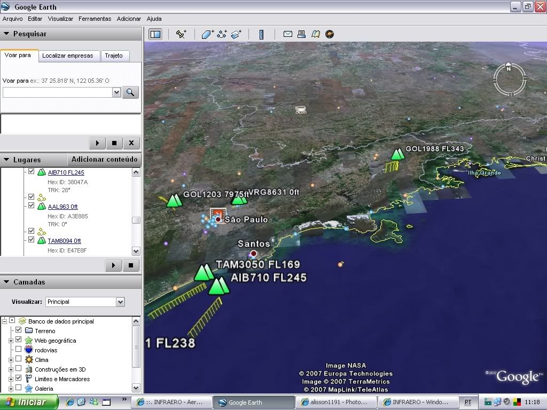
Task: Click the Print toolbar icon
Action: (301, 34)
